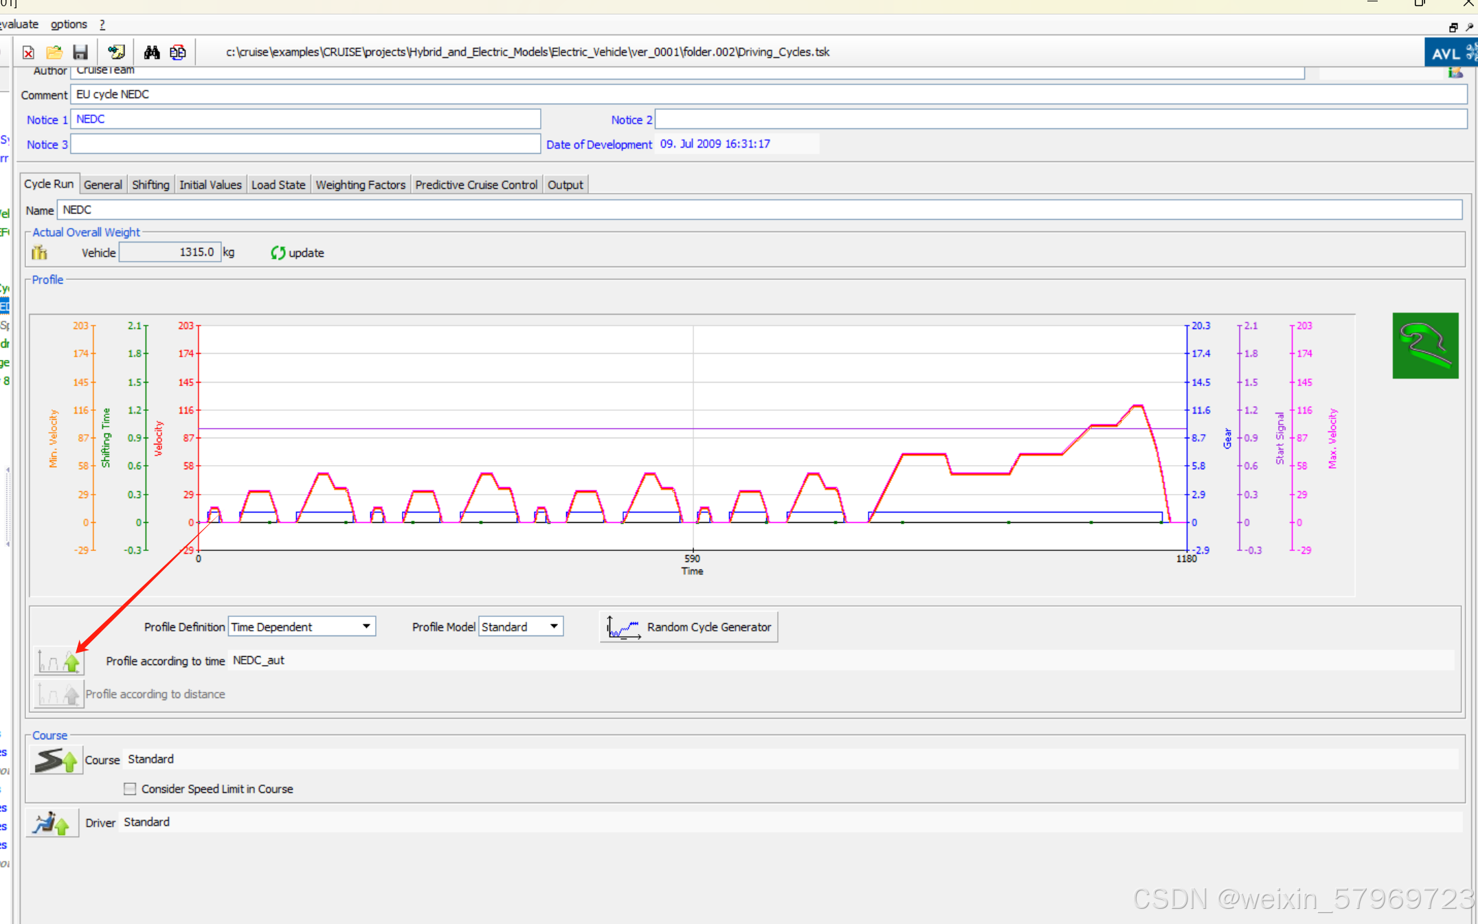Screen dimensions: 1478x924
Task: Click the binoculars search icon
Action: coord(152,52)
